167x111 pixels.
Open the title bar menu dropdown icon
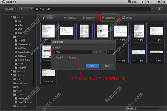point(148,2)
